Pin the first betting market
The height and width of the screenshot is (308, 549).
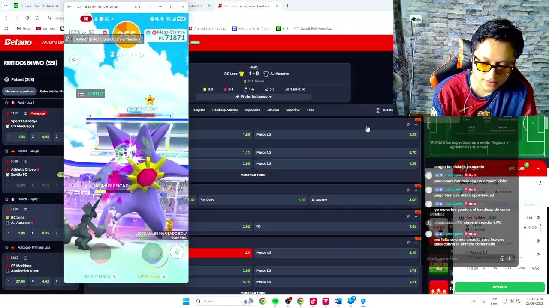(x=408, y=124)
